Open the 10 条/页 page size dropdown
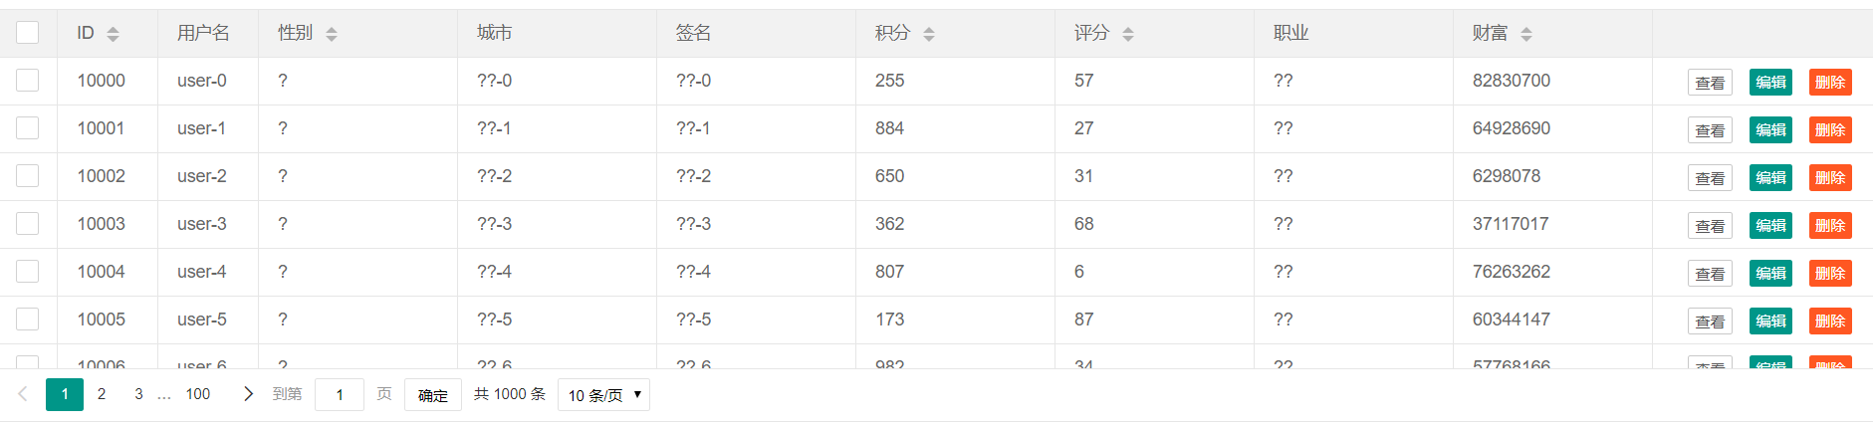 click(603, 395)
